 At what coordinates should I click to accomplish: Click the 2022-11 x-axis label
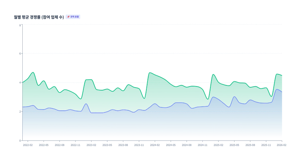[75, 145]
